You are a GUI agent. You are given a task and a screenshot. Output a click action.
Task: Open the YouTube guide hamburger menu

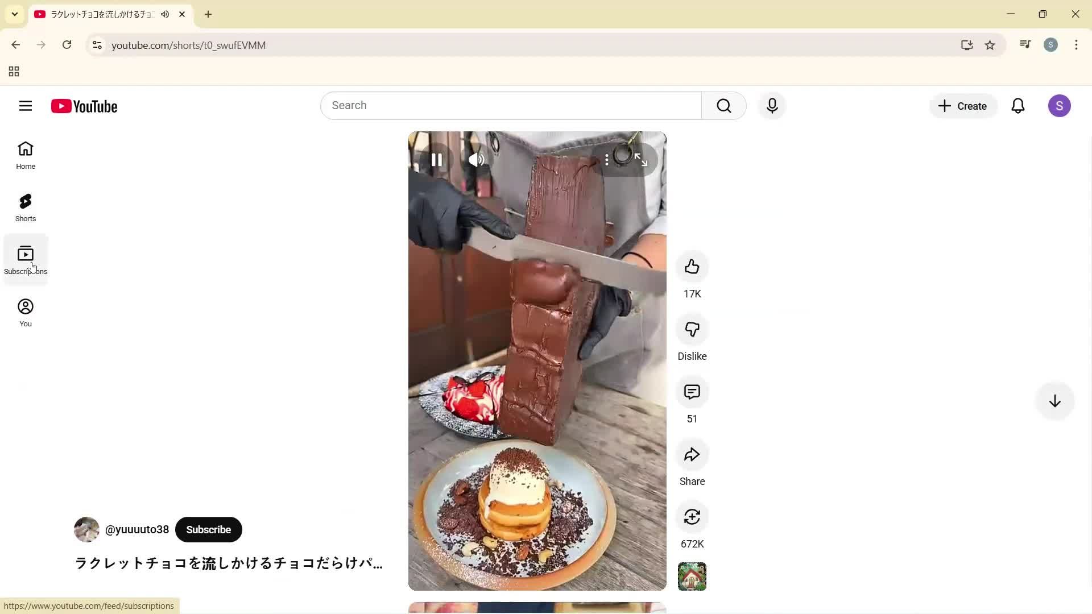(26, 106)
